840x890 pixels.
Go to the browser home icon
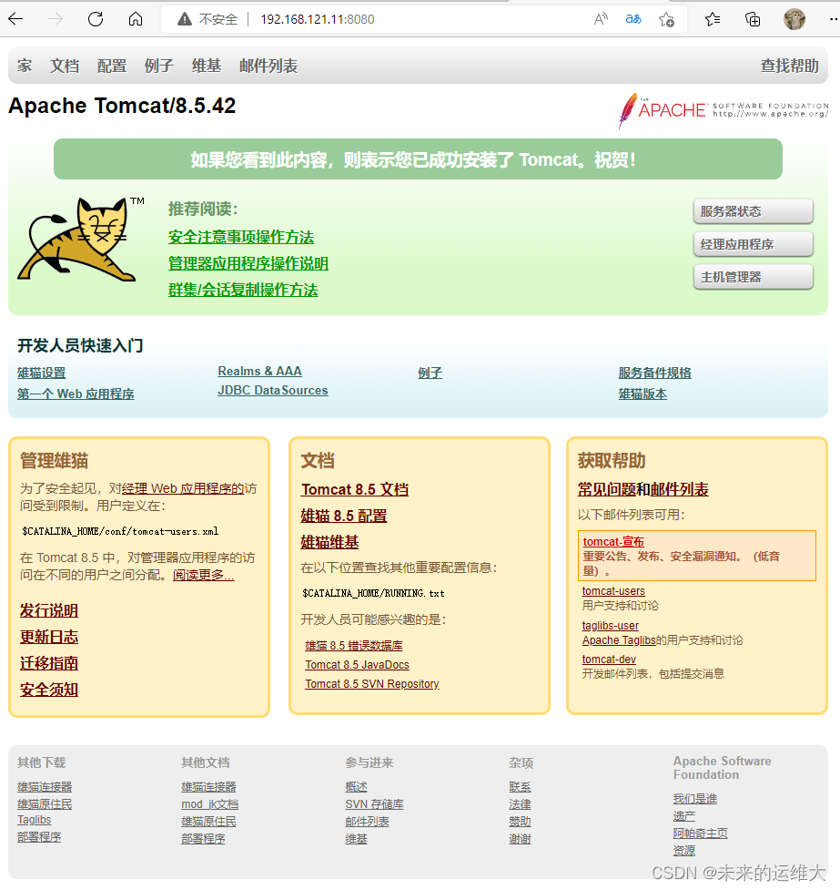[136, 19]
